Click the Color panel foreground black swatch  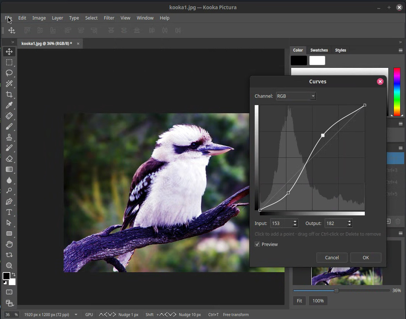(x=299, y=60)
